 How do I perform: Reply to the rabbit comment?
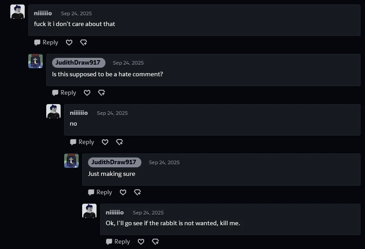point(118,242)
